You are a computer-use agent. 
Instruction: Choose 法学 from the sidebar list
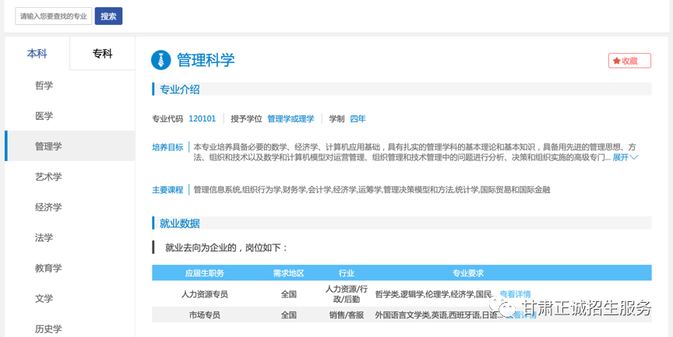coord(44,237)
